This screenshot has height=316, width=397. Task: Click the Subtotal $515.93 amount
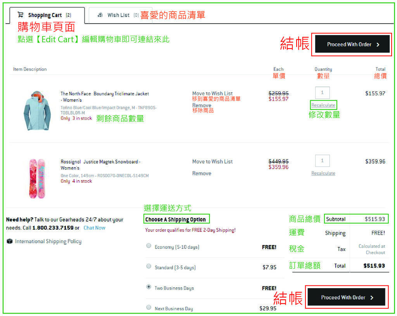pyautogui.click(x=375, y=219)
